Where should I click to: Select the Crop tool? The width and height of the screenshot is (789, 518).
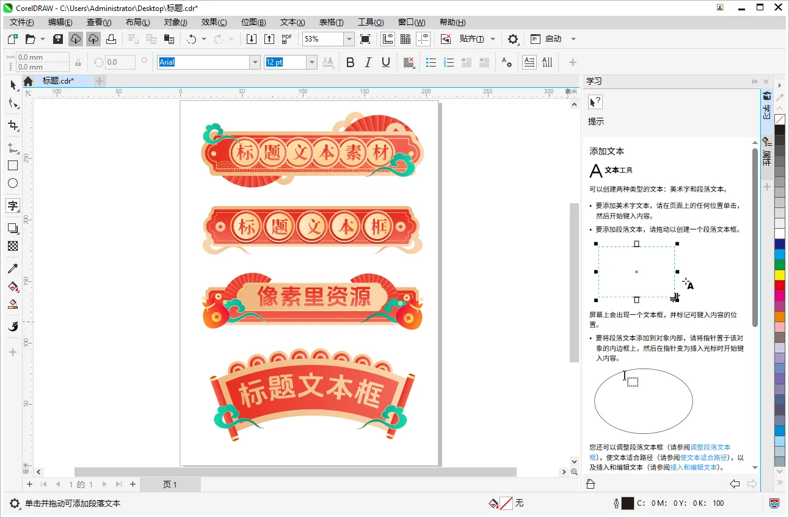(13, 126)
